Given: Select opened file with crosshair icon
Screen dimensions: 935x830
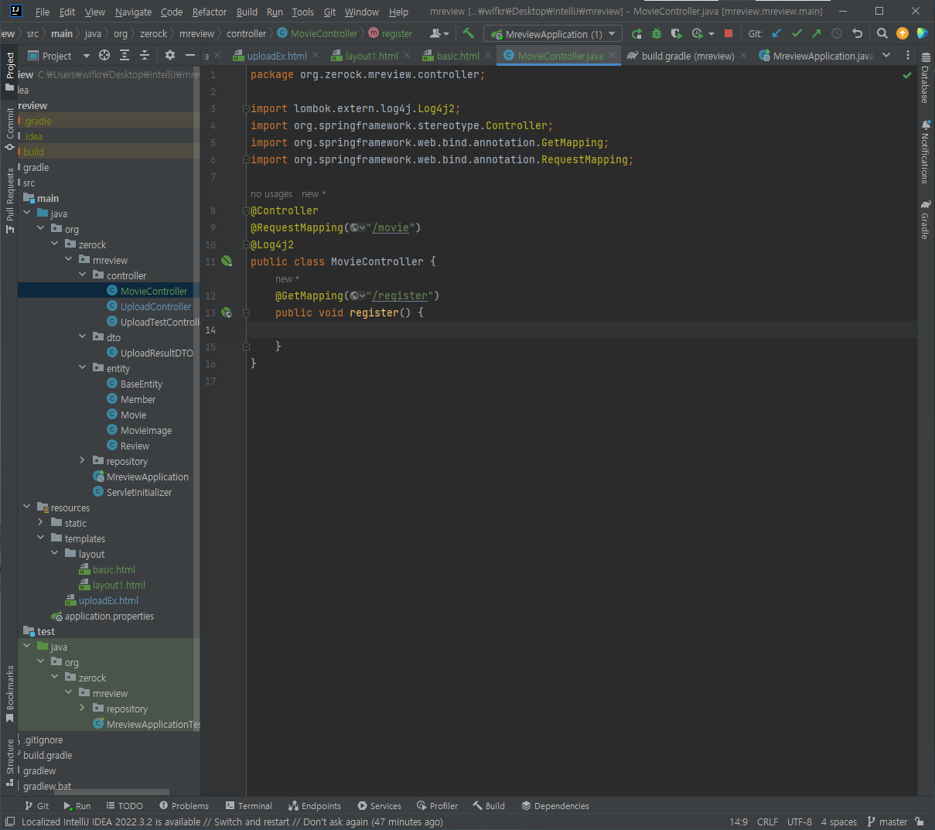Looking at the screenshot, I should point(104,55).
